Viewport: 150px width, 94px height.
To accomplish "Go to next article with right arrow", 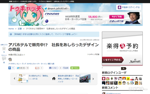I will (93, 79).
